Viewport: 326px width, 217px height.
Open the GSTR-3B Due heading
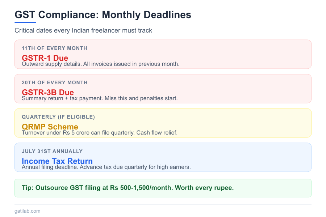48,92
